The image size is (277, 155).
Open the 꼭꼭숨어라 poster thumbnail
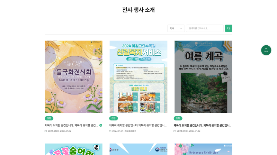(73, 149)
